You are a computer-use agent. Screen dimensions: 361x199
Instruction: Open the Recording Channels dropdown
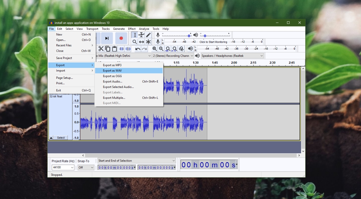click(x=173, y=56)
